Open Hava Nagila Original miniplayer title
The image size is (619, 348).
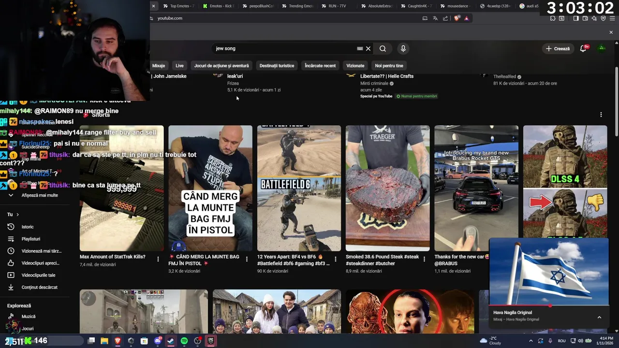coord(513,313)
